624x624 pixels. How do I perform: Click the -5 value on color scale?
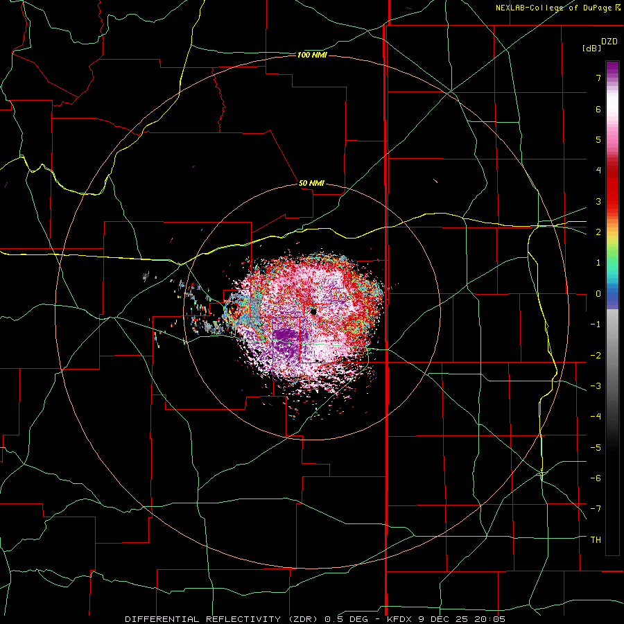coord(596,447)
